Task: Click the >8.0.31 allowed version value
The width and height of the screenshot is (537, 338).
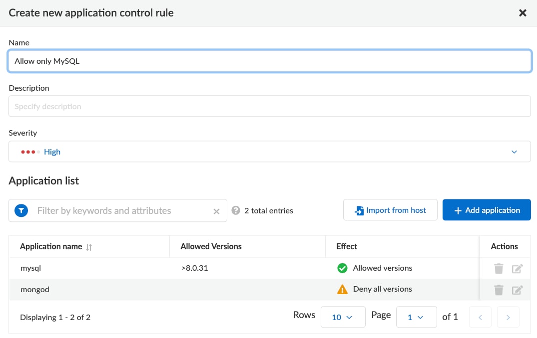Action: tap(194, 268)
